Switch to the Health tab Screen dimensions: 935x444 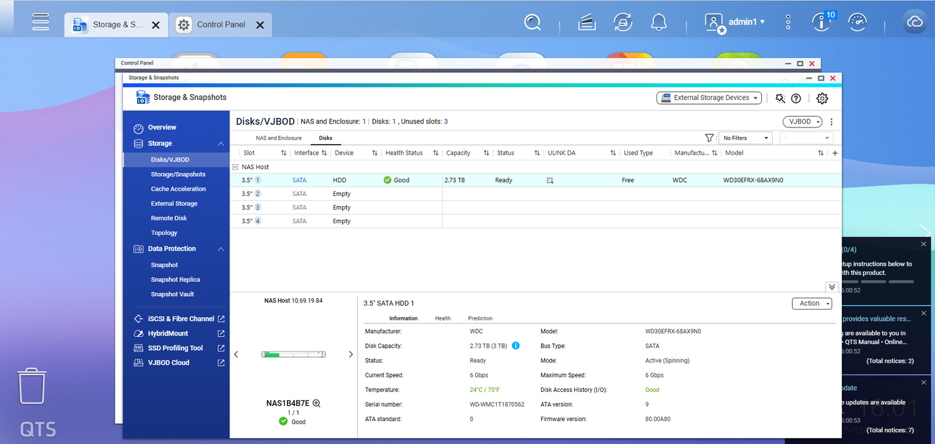[443, 318]
